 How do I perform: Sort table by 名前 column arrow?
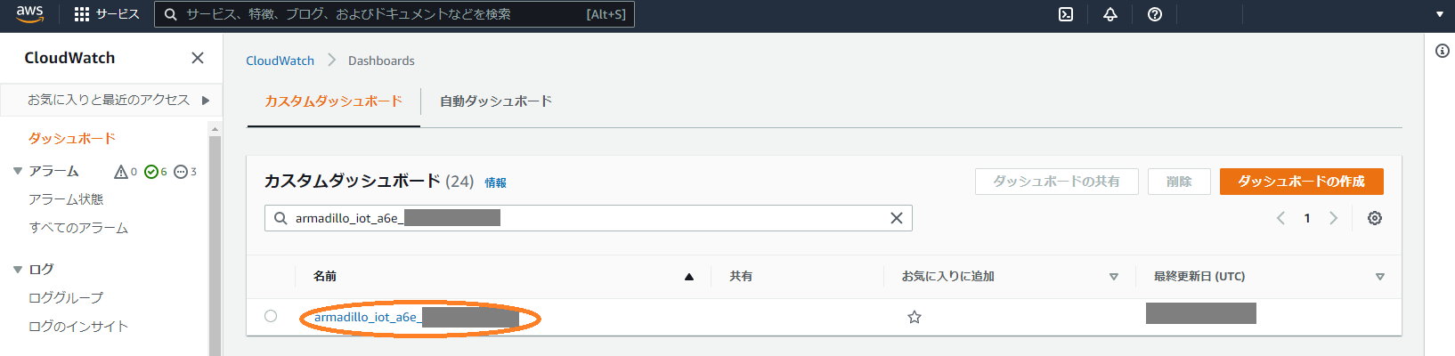click(x=688, y=277)
